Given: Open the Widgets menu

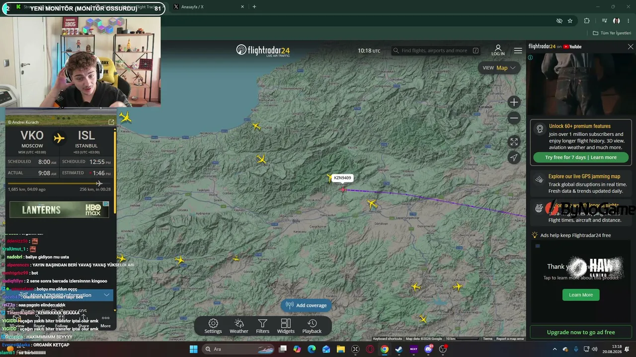Looking at the screenshot, I should click(286, 326).
